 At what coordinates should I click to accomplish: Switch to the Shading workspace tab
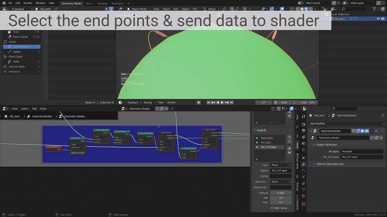tap(102, 4)
